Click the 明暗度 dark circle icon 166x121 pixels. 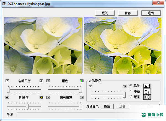coord(7,98)
